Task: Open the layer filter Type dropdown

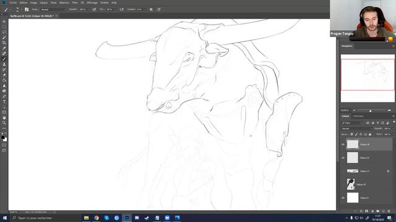Action: point(352,123)
